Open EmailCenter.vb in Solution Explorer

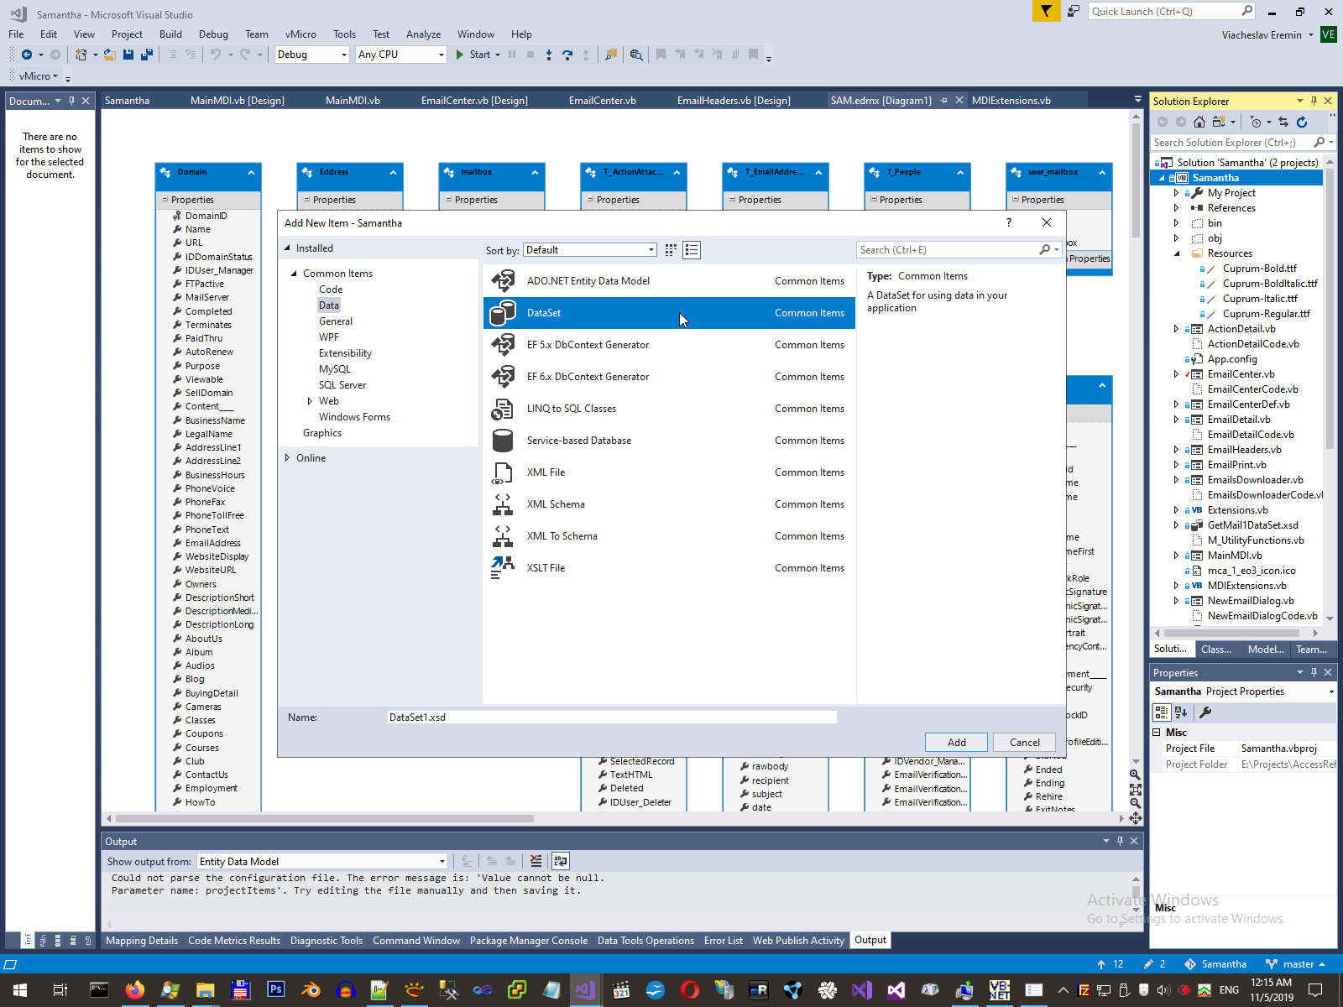coord(1241,374)
